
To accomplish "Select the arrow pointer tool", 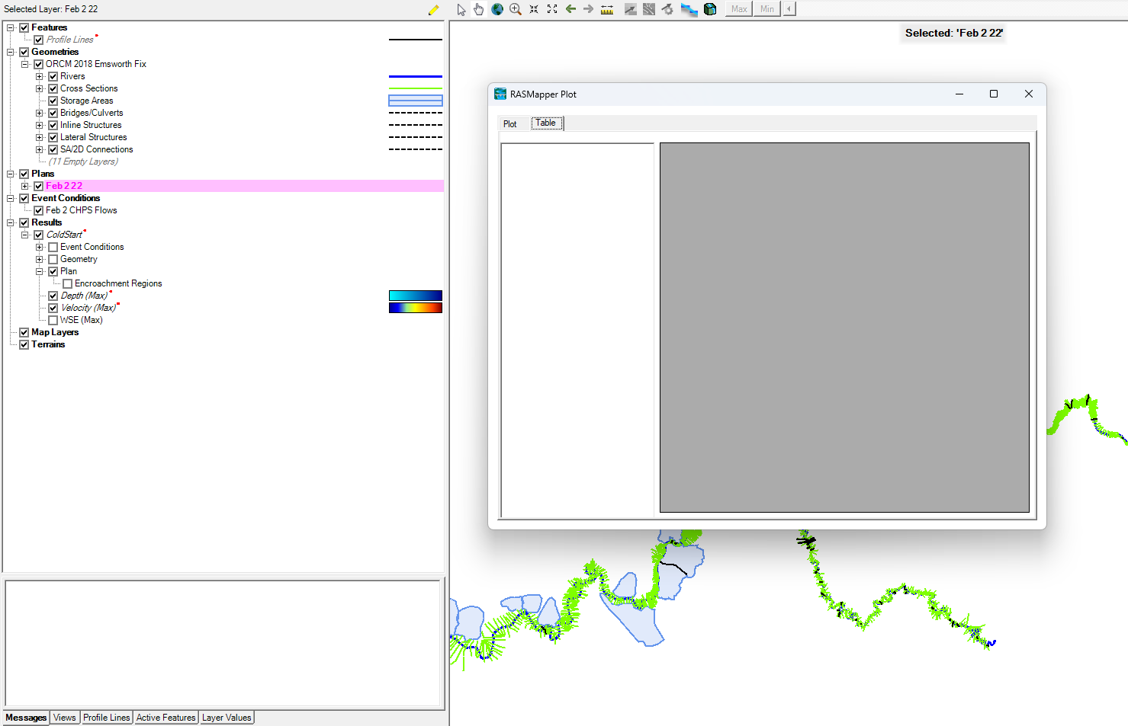I will click(x=461, y=9).
